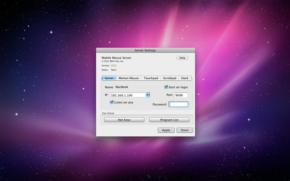Image resolution: width=290 pixels, height=181 pixels.
Task: Click the MacBook server name text
Action: 122,87
